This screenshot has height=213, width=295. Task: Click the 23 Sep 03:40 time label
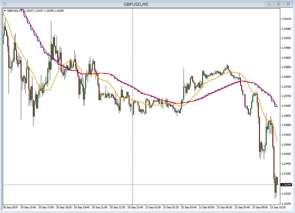pos(189,207)
